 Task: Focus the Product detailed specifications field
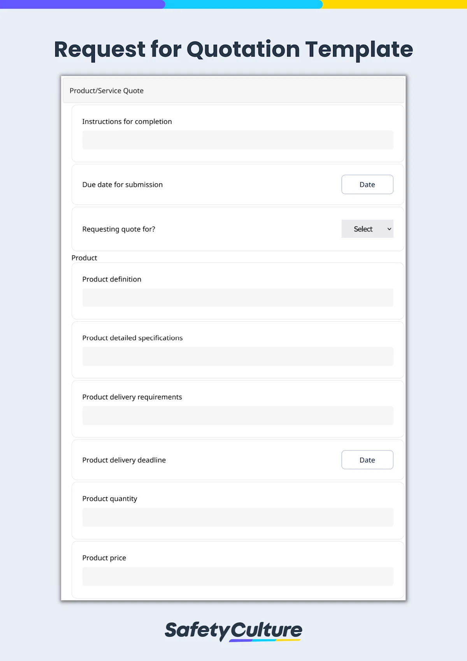coord(237,356)
